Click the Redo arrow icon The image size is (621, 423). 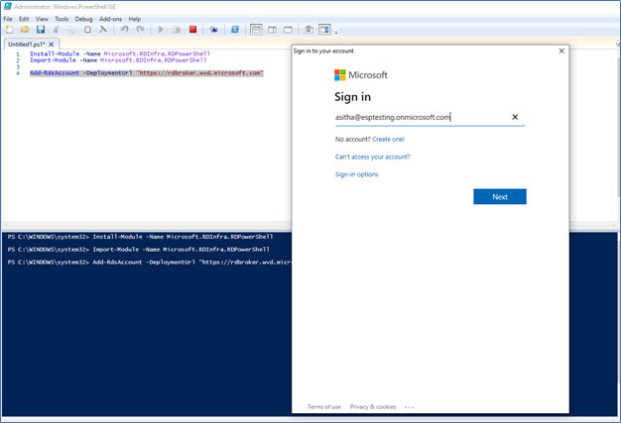(140, 30)
